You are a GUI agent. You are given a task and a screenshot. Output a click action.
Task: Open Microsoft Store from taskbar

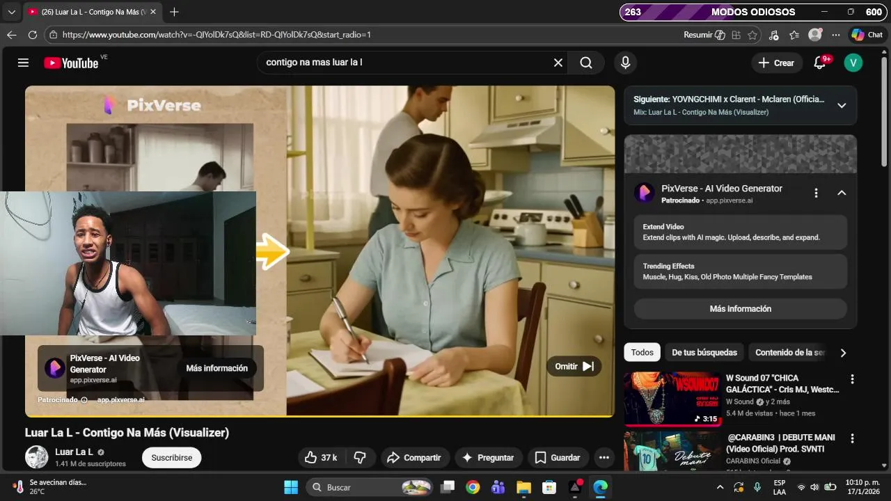click(549, 487)
